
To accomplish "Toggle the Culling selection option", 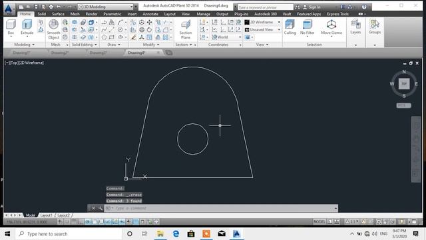I will pos(290,27).
